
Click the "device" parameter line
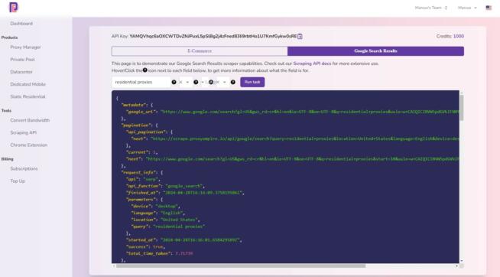[x=155, y=206]
